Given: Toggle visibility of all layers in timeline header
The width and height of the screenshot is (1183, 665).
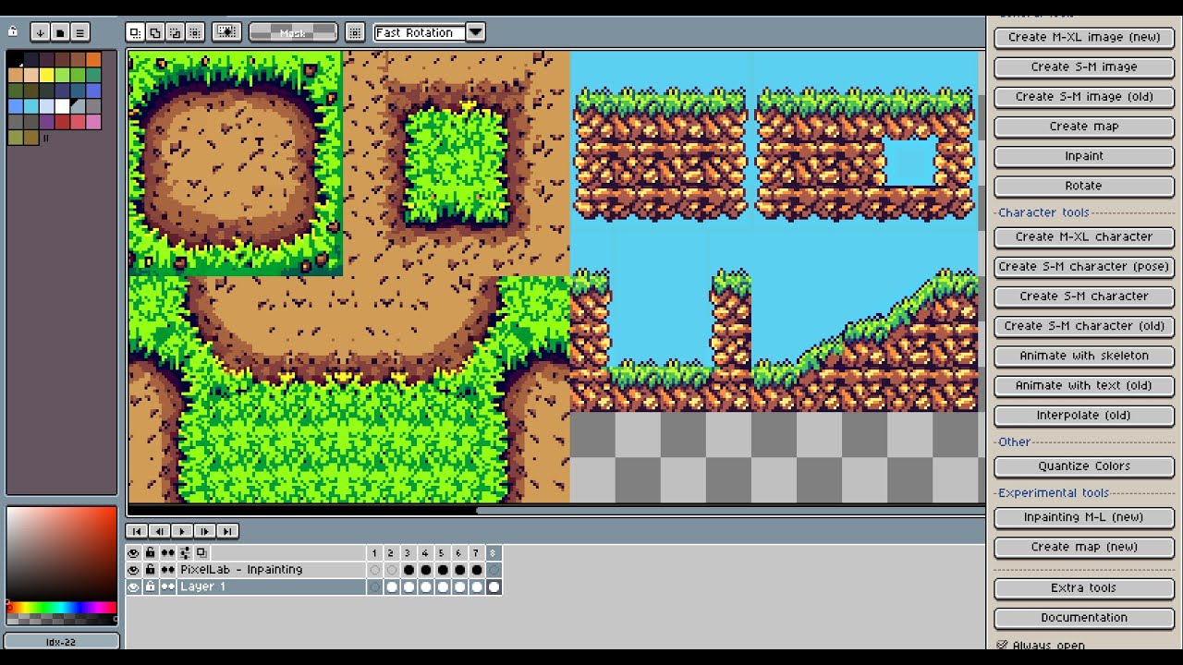Looking at the screenshot, I should click(x=133, y=553).
